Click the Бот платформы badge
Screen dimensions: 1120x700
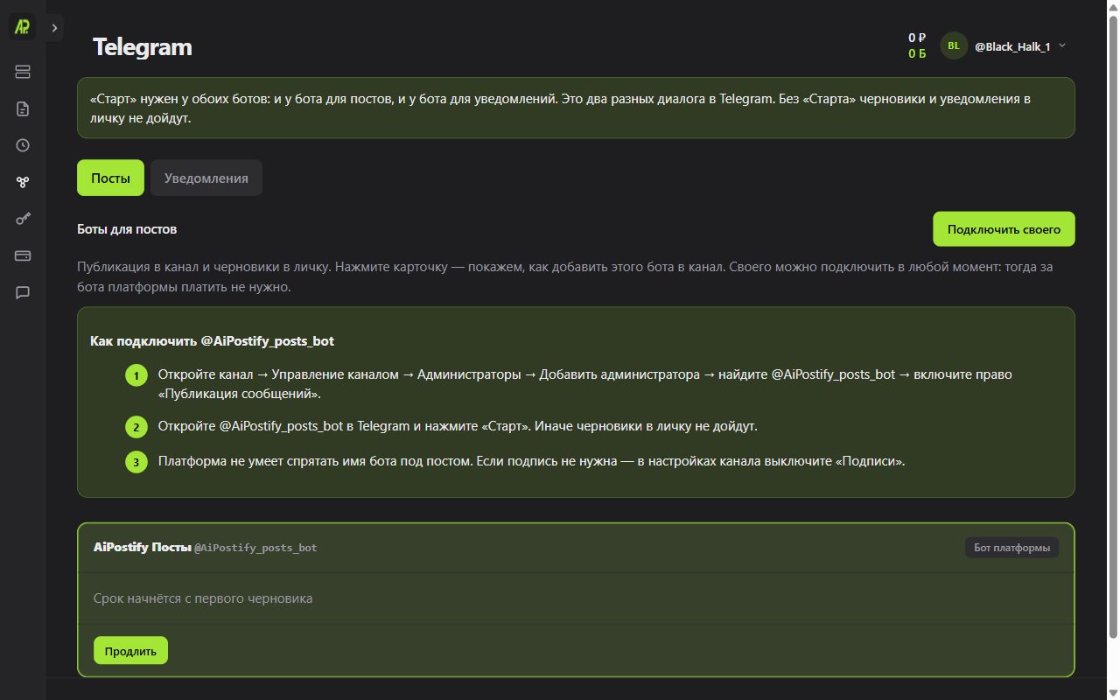pyautogui.click(x=1011, y=548)
